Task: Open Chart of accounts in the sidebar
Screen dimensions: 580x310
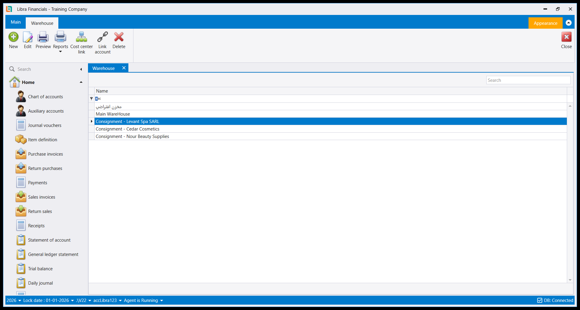Action: coord(45,97)
